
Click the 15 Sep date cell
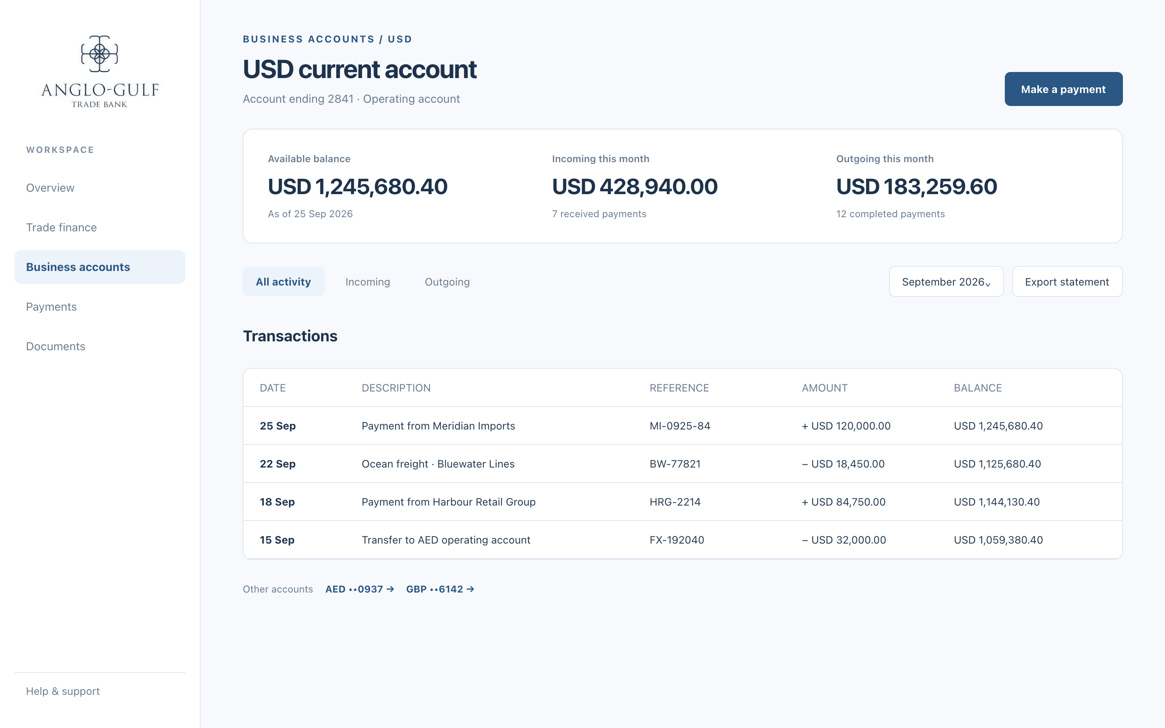click(277, 540)
